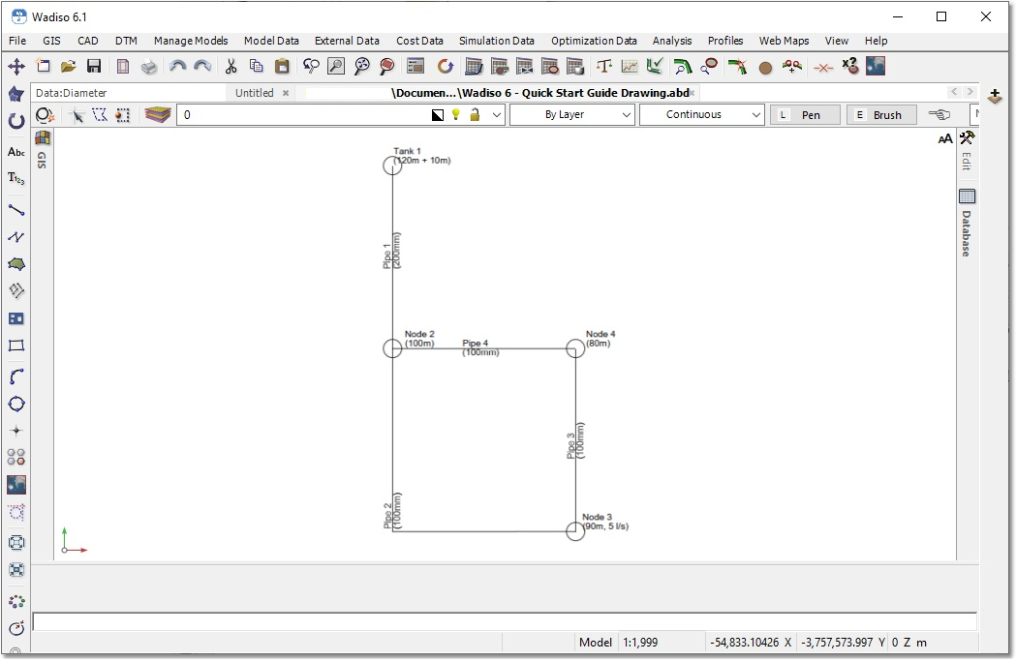Select the line drawing tool
The height and width of the screenshot is (661, 1016).
tap(16, 210)
